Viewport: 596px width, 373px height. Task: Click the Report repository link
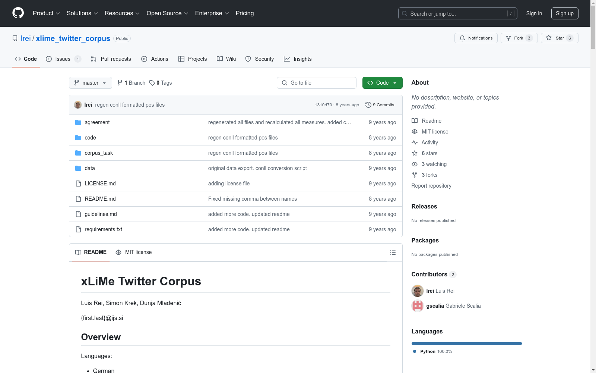(431, 186)
